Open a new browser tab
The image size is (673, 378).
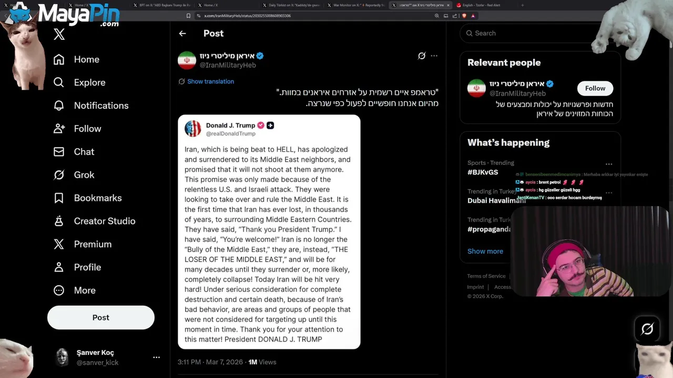point(522,5)
